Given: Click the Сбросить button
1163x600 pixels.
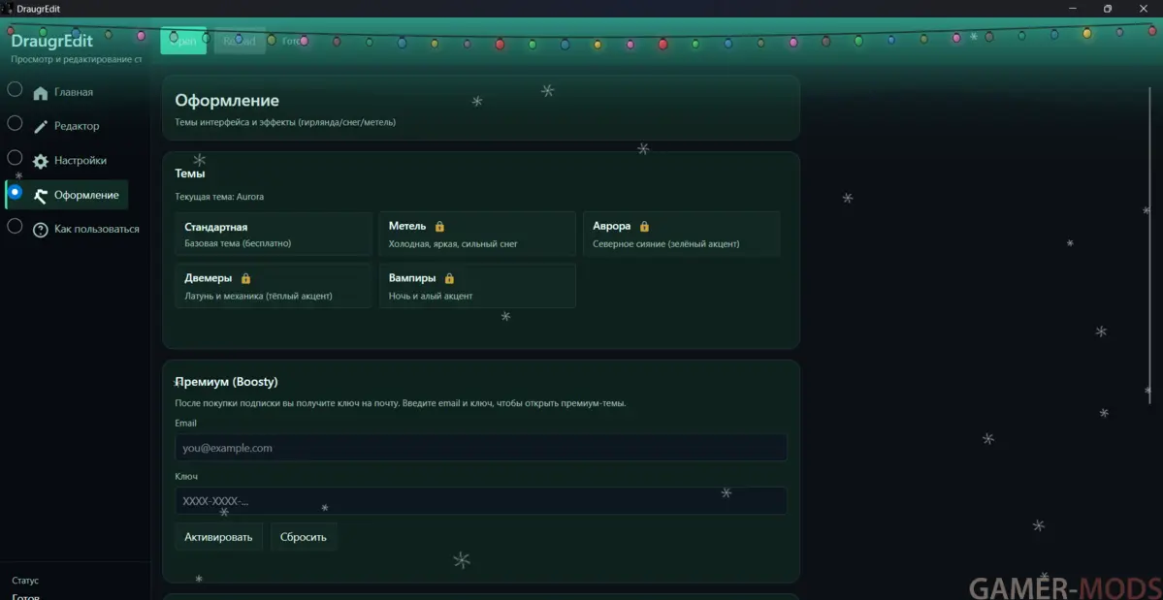Looking at the screenshot, I should tap(304, 537).
